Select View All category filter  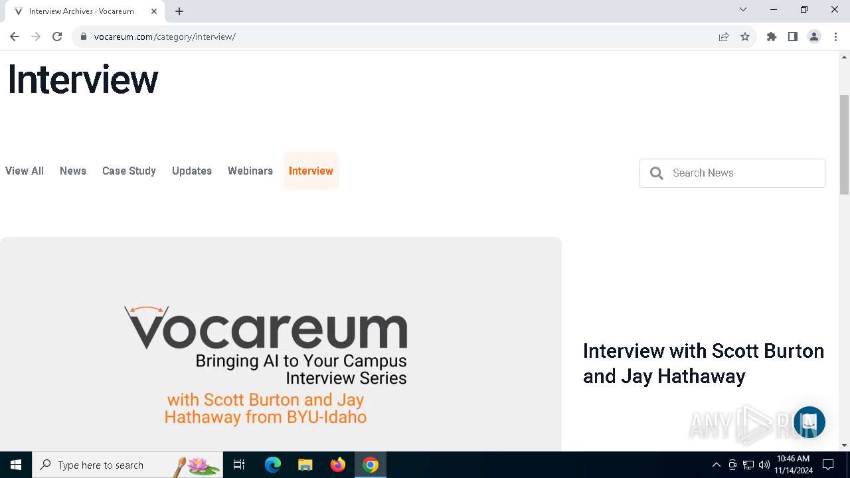25,171
